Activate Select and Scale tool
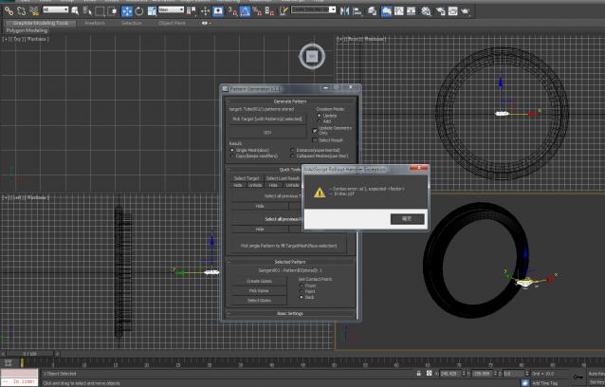This screenshot has height=387, width=605. [152, 11]
